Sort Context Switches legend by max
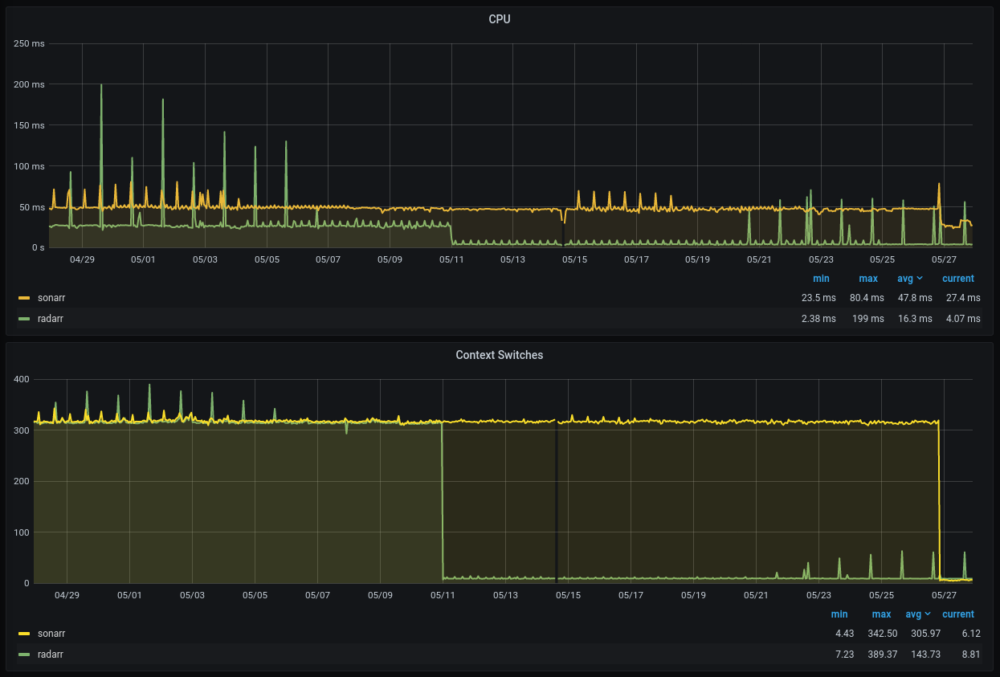This screenshot has width=1000, height=677. 881,614
